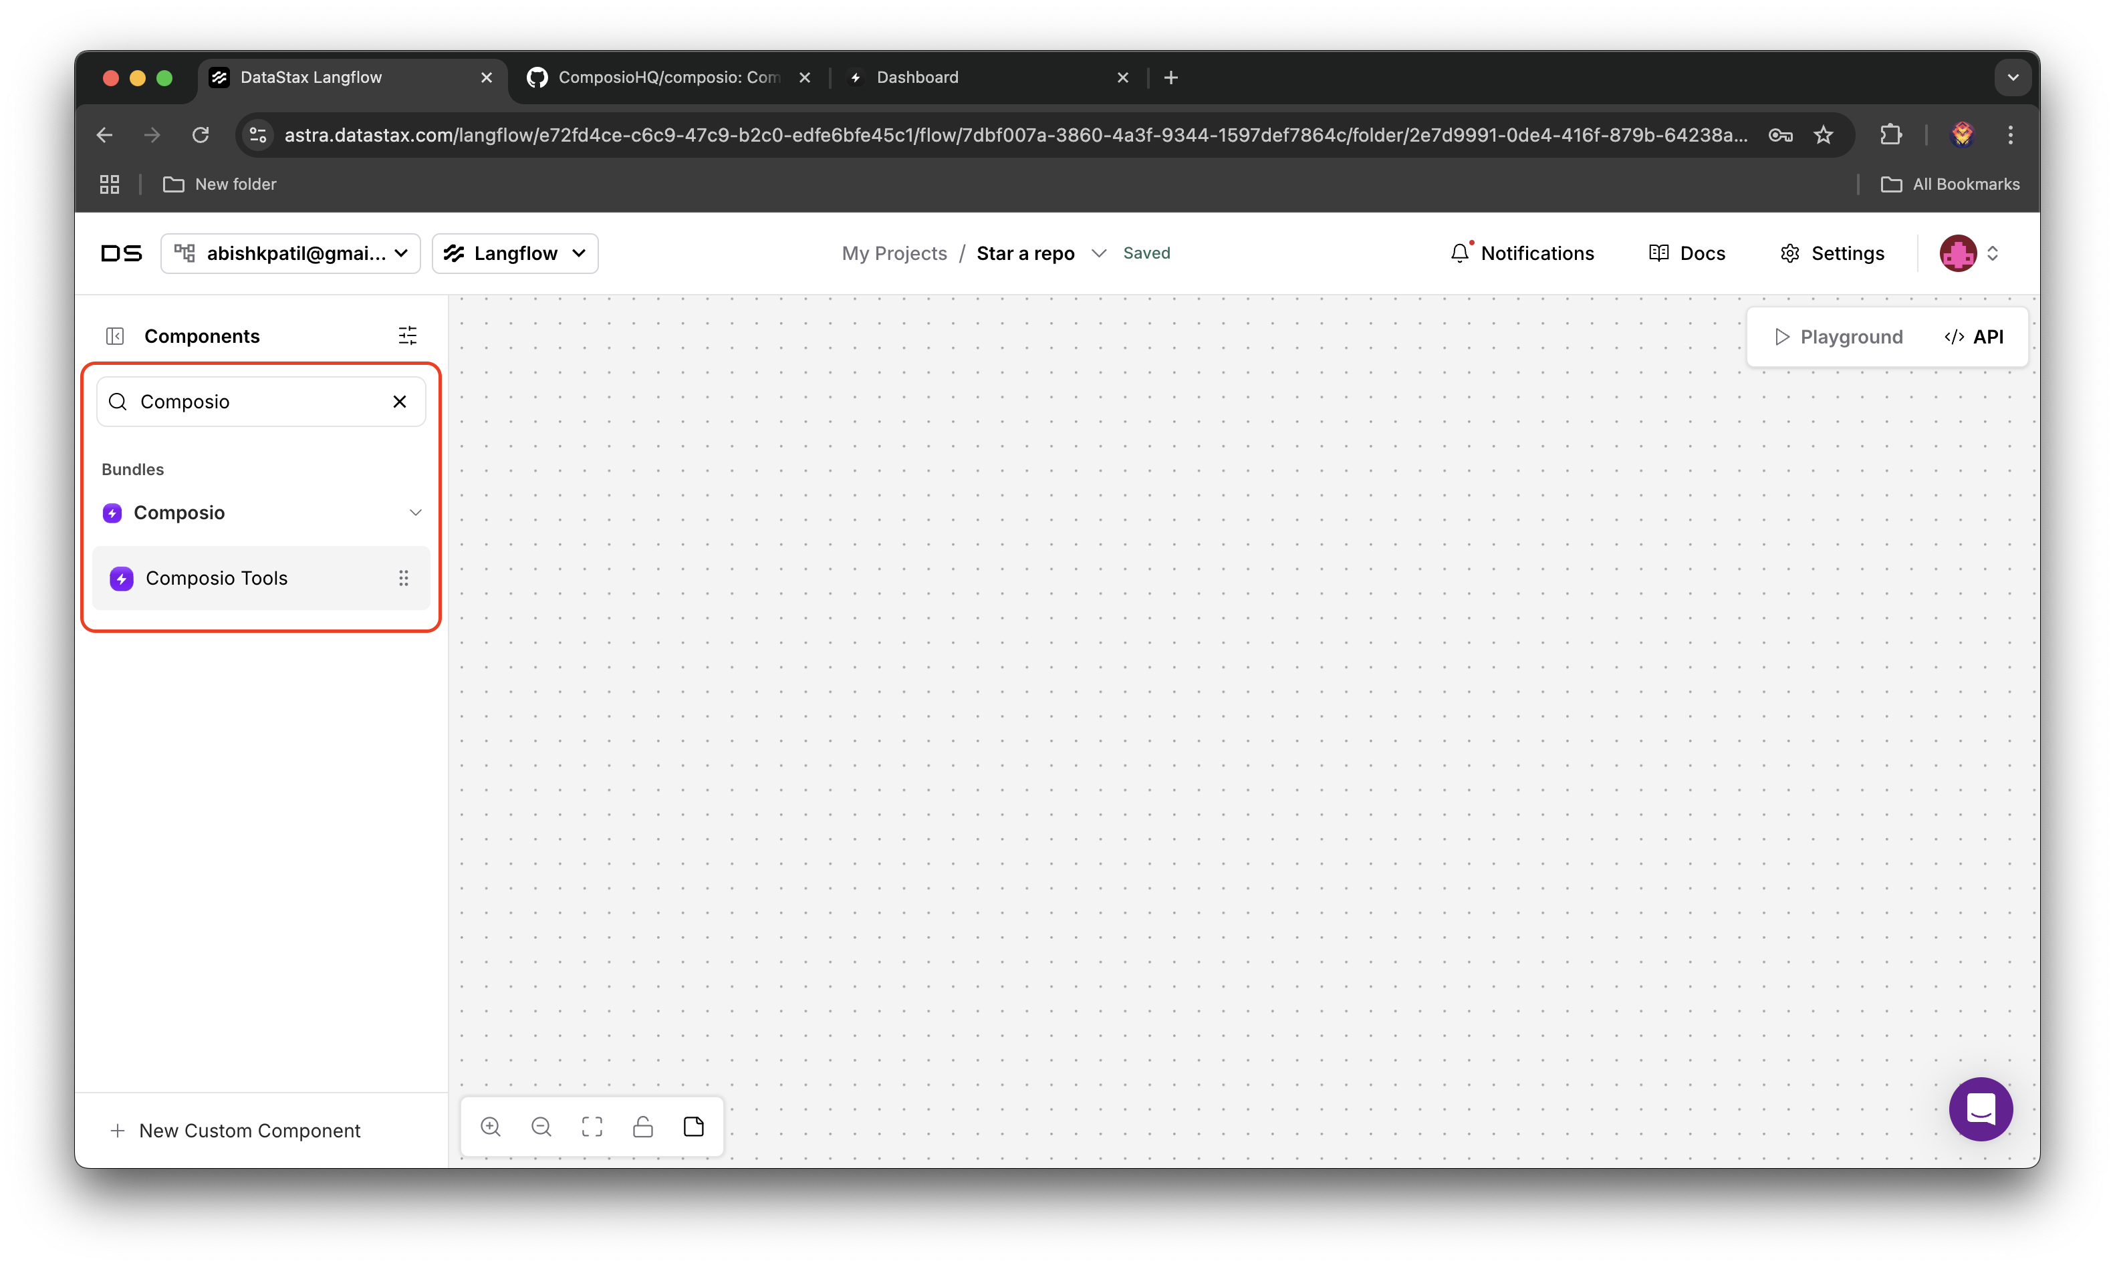Viewport: 2115px width, 1267px height.
Task: Open component filter settings sliders icon
Action: point(407,335)
